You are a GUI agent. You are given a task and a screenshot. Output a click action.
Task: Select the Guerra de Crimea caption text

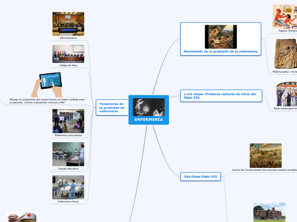tap(265, 170)
